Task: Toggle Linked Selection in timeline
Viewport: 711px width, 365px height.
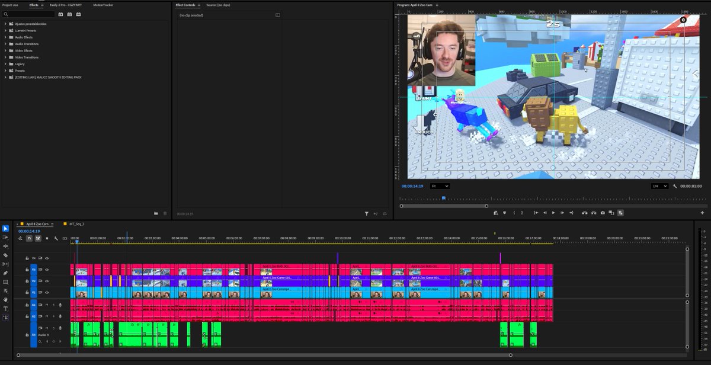Action: point(38,238)
